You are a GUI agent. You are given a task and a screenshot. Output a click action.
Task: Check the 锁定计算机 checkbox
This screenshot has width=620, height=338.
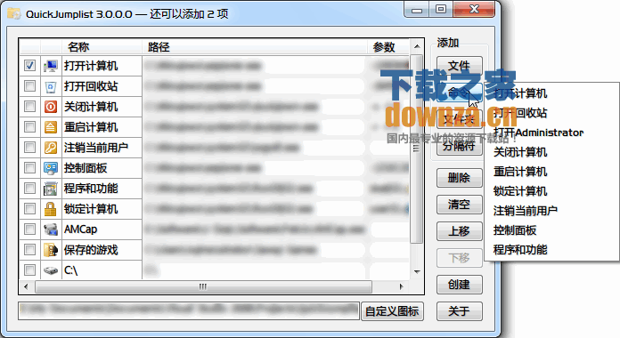29,208
